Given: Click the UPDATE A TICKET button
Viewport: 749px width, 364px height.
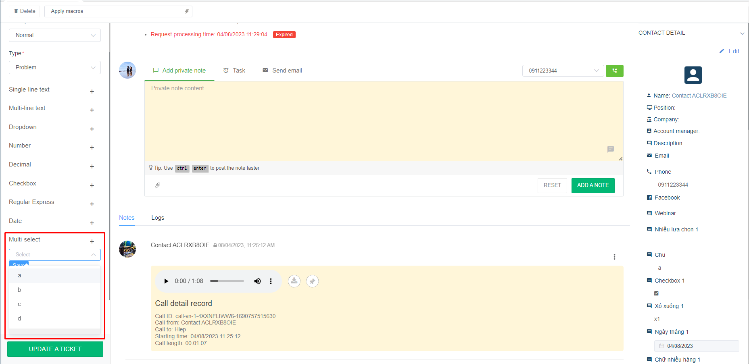Looking at the screenshot, I should coord(55,349).
